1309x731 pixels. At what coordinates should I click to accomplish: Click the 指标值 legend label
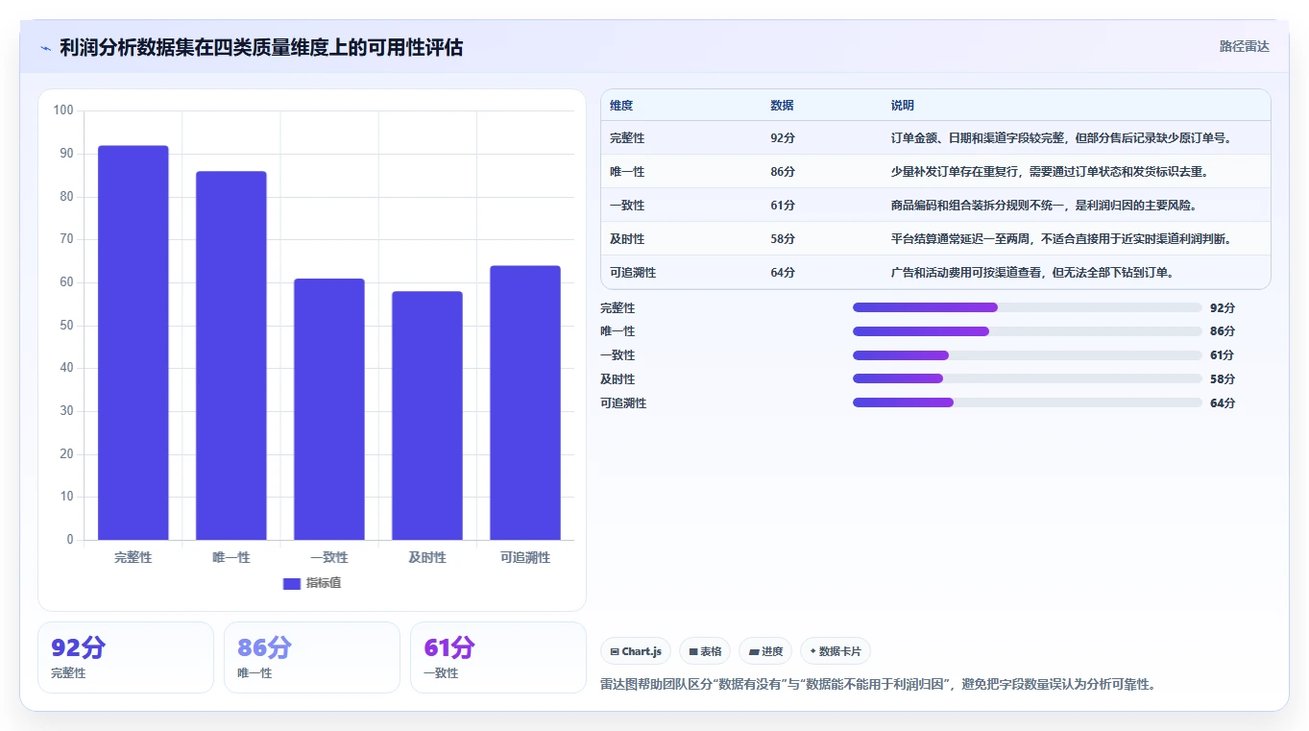click(x=324, y=584)
